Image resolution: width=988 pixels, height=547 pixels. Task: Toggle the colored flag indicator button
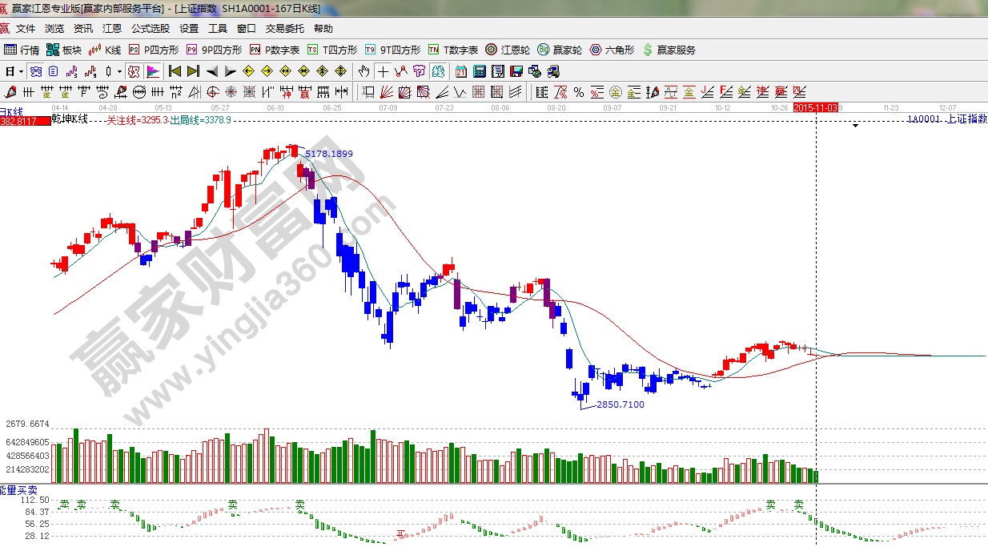pos(152,71)
